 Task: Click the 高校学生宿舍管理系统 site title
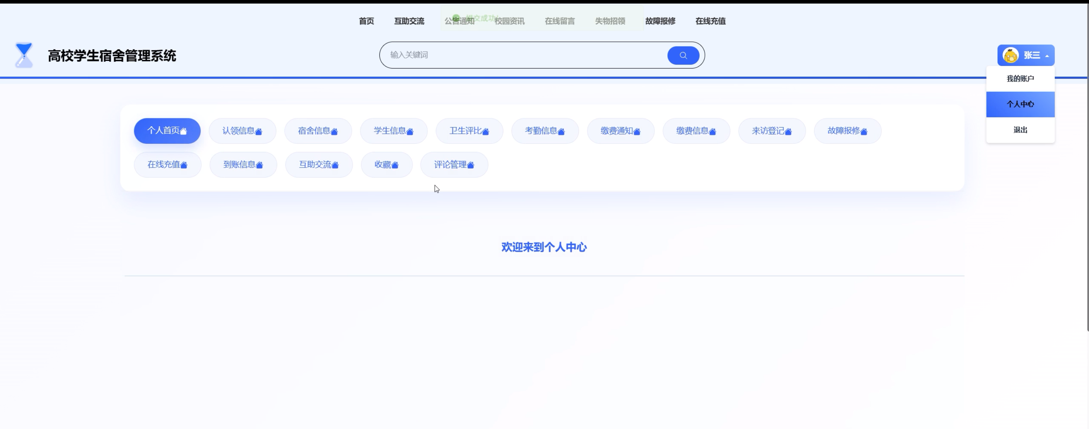(112, 56)
